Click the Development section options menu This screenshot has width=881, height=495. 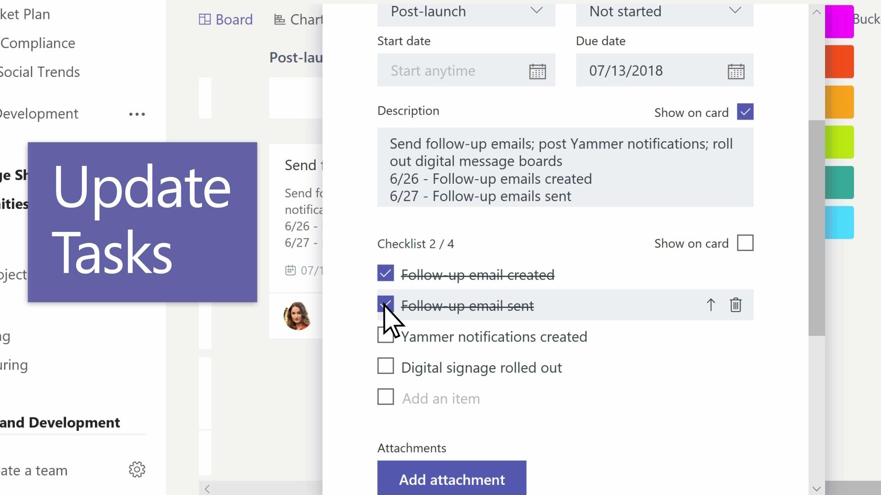coord(136,114)
